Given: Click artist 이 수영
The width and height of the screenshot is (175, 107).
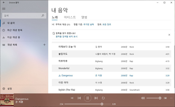Looking at the screenshot, I should (98, 83).
